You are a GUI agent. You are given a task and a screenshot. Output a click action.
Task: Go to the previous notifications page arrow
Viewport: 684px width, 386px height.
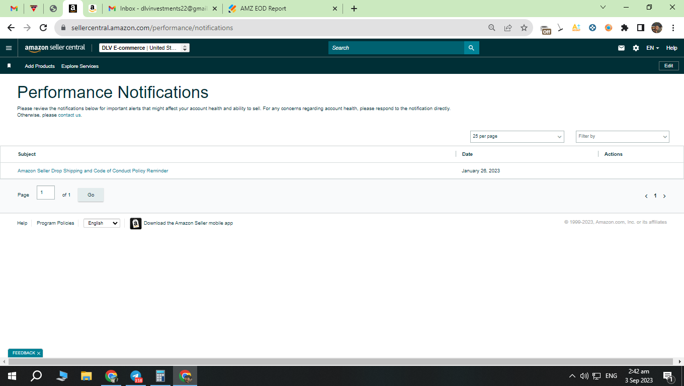646,196
